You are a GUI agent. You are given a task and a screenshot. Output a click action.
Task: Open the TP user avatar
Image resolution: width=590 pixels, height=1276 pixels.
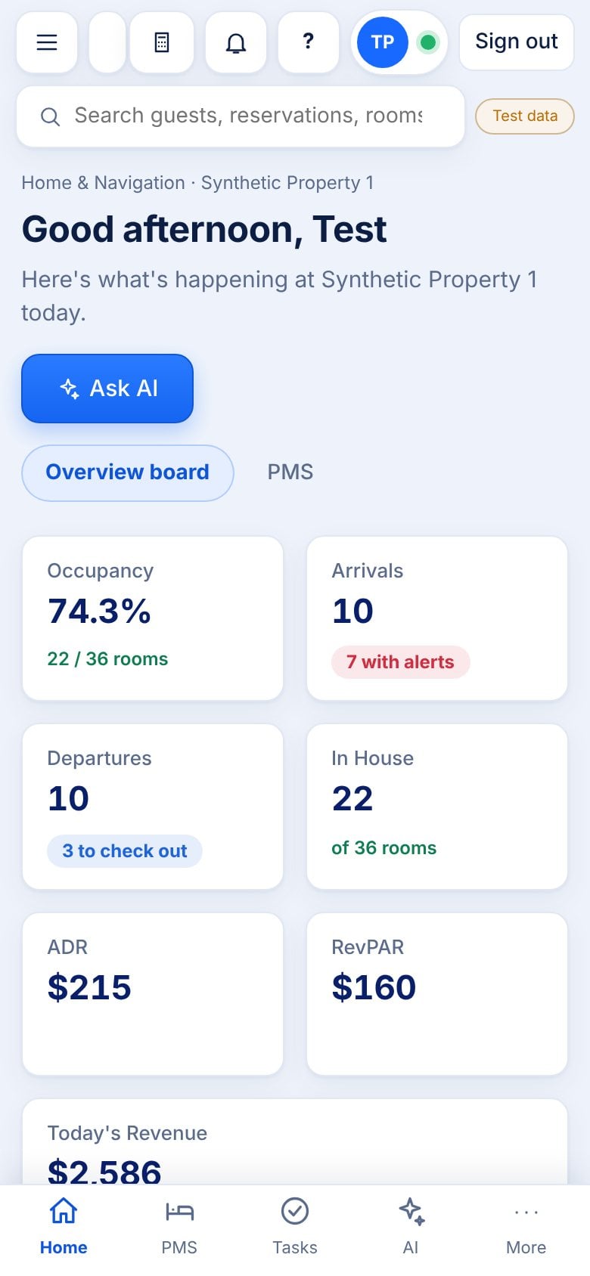click(x=383, y=42)
